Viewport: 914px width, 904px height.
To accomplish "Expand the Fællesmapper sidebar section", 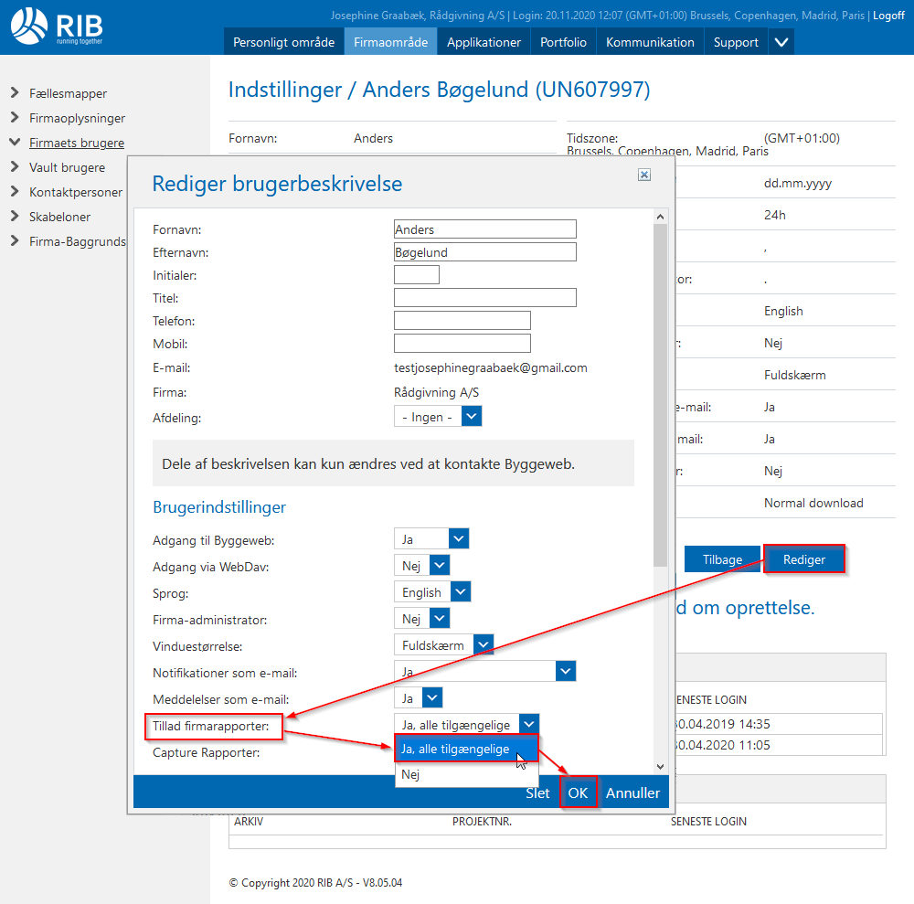I will click(x=15, y=93).
